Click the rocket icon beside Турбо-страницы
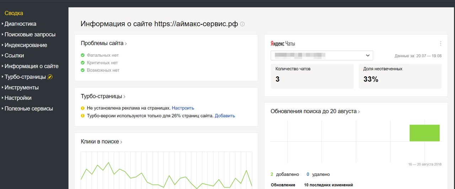 pyautogui.click(x=50, y=77)
